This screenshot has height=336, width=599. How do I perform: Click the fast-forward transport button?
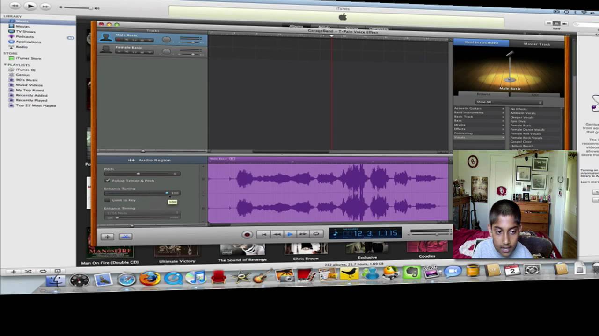pyautogui.click(x=303, y=234)
